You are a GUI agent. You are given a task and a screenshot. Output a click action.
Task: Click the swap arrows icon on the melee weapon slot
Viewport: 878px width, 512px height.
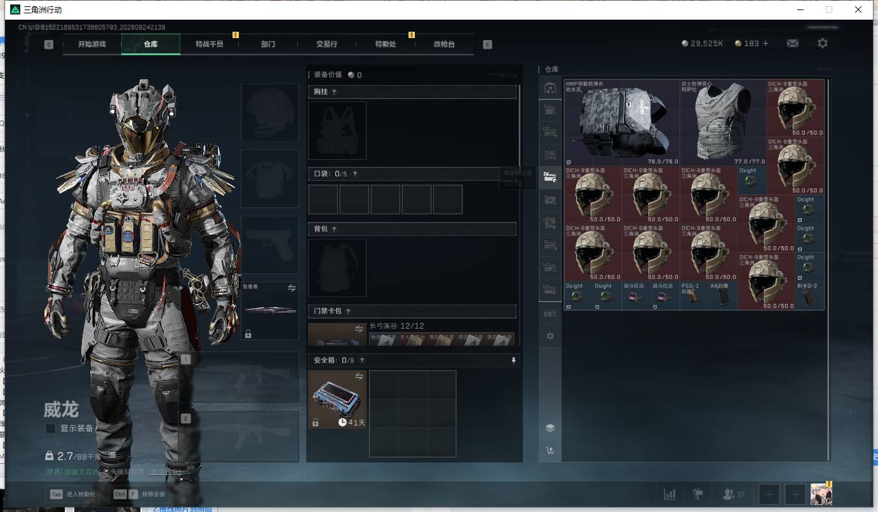292,288
